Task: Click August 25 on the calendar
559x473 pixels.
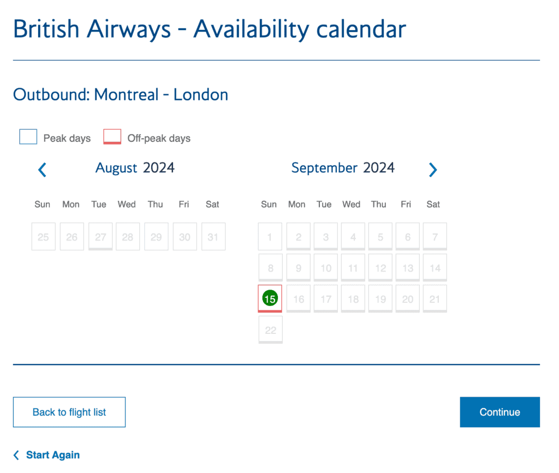Action: point(43,236)
